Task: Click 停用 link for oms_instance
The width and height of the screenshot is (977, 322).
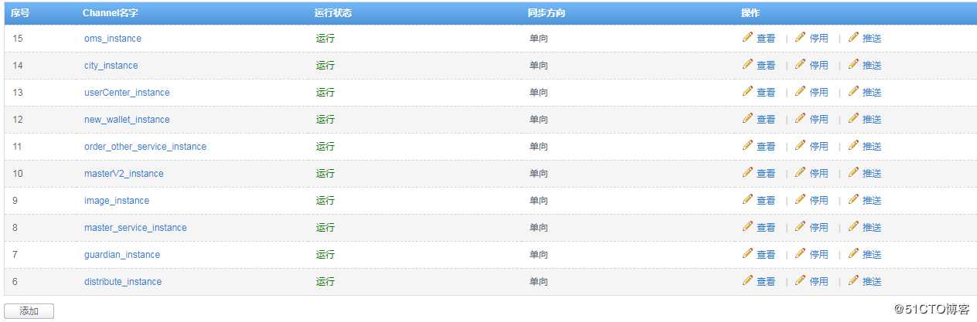Action: 819,39
